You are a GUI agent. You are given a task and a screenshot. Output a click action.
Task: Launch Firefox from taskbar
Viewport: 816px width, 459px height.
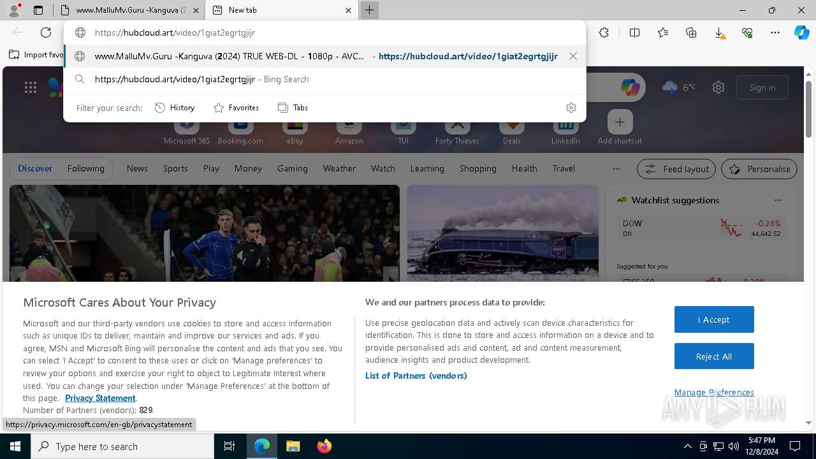(324, 446)
